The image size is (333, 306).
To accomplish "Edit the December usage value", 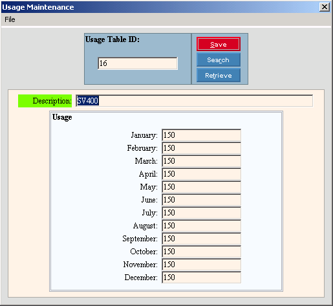I will click(x=201, y=278).
